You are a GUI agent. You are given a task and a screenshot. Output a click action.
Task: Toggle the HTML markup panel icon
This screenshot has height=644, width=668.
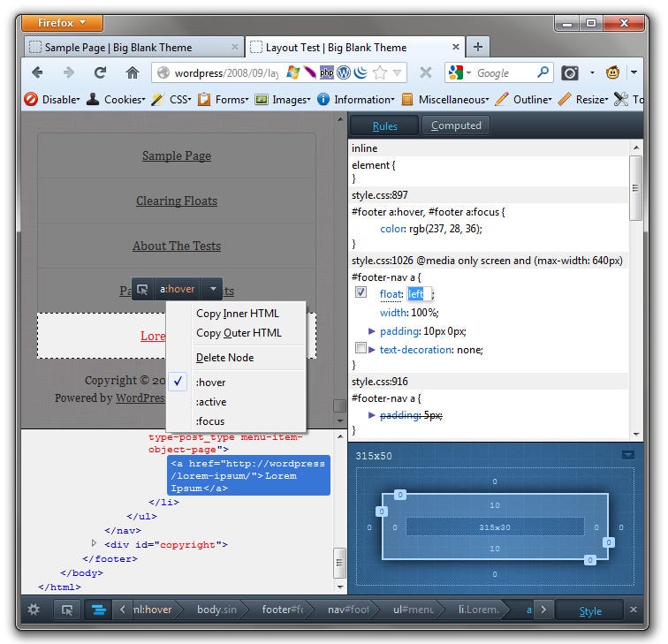[x=98, y=610]
